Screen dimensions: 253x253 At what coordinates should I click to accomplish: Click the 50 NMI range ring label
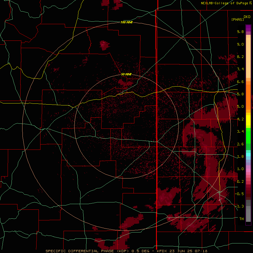(x=126, y=74)
